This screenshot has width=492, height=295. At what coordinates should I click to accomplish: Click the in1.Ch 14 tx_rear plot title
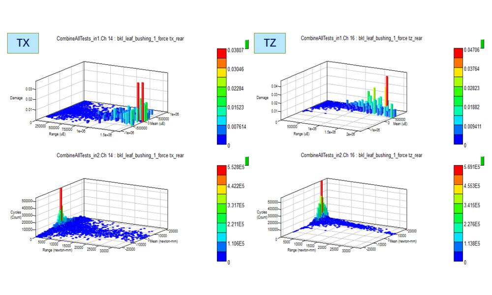[x=121, y=38]
